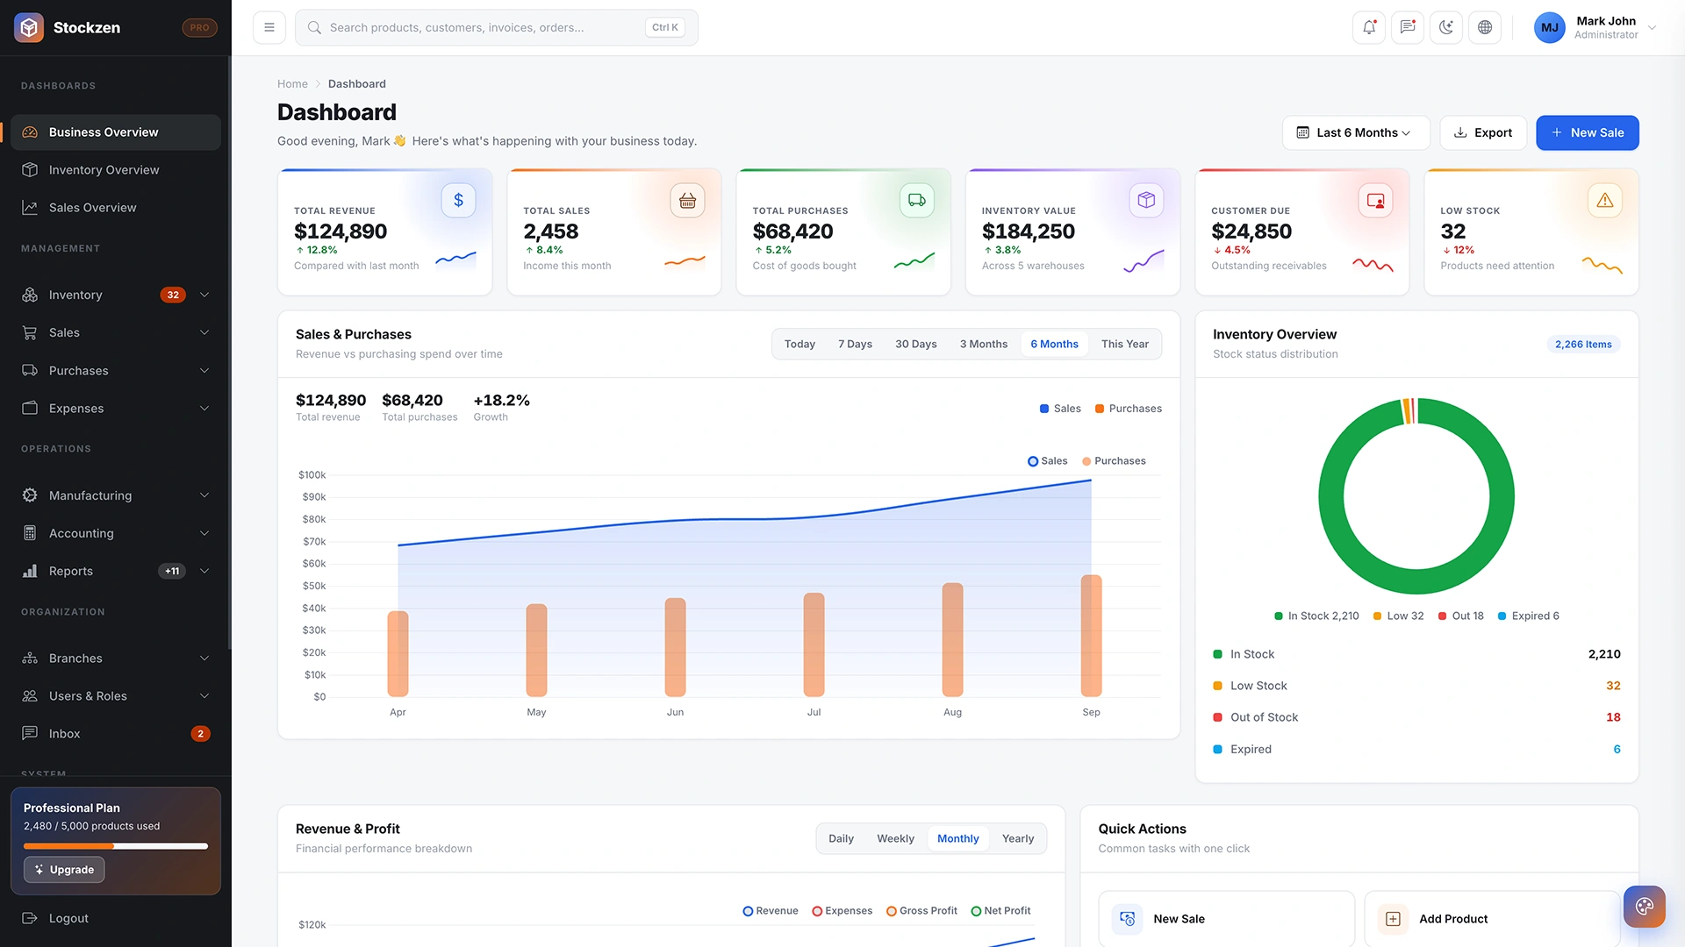Click the Upgrade plan button

coord(64,869)
